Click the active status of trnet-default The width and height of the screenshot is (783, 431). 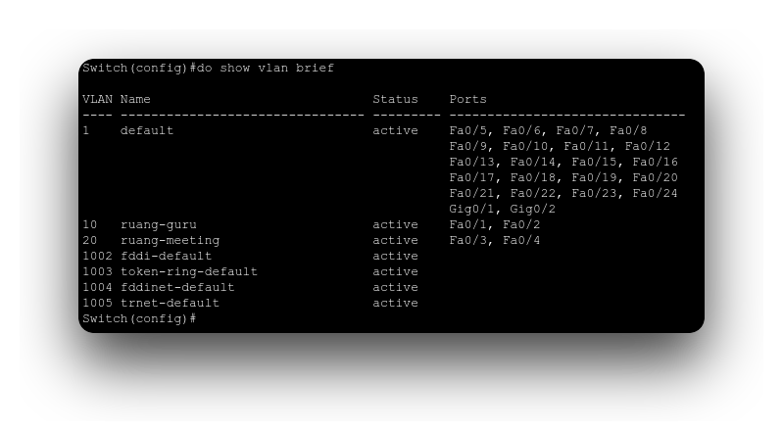395,303
